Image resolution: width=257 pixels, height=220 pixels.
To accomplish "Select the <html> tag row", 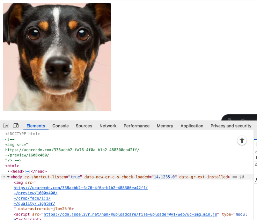I will [12, 166].
